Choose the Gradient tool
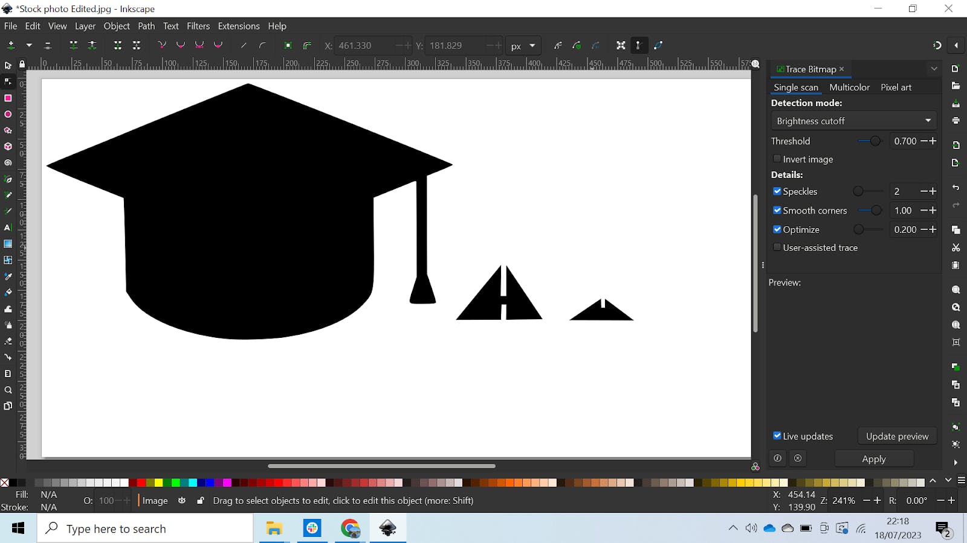The image size is (967, 543). point(8,244)
